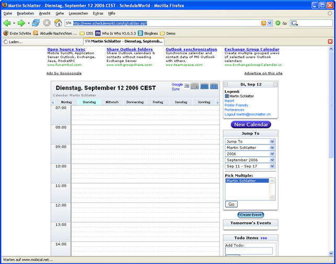The width and height of the screenshot is (336, 264).
Task: Select the Freitag day tab
Action: 158,102
